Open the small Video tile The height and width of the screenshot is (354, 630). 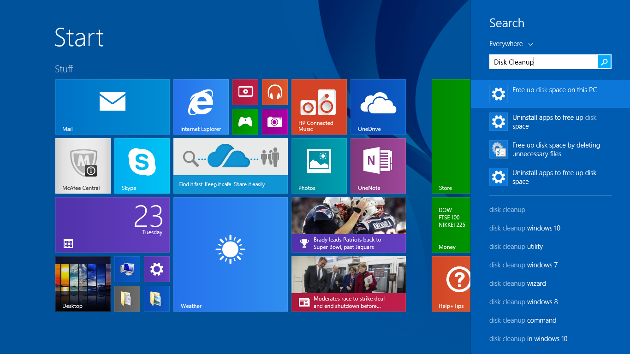click(245, 92)
